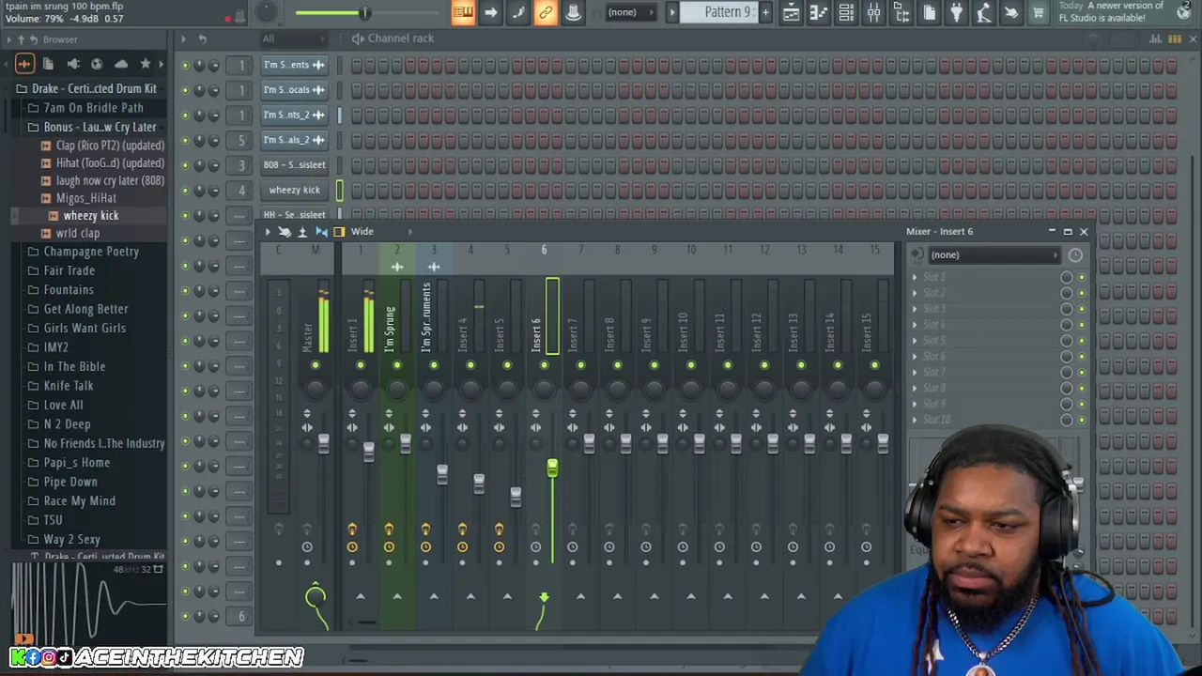Toggle the Slot 10 effect enable LED
Viewport: 1202px width, 676px height.
(x=1081, y=420)
